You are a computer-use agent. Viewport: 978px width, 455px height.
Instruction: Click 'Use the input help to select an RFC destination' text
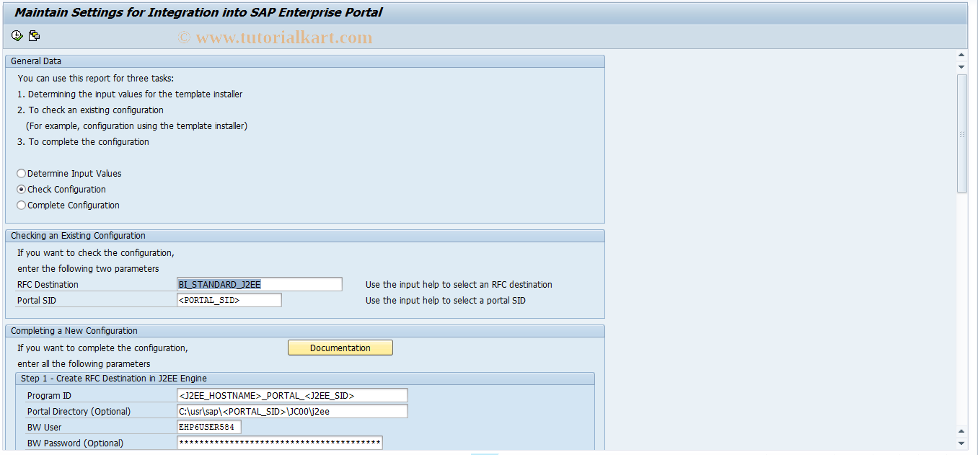coord(459,285)
